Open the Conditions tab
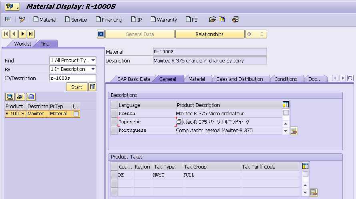This screenshot has width=356, height=199. coord(286,79)
